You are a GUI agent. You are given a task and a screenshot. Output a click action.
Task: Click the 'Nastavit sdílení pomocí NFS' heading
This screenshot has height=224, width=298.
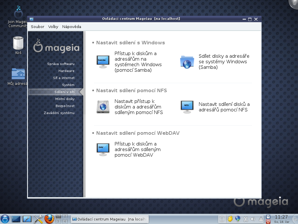click(x=132, y=90)
